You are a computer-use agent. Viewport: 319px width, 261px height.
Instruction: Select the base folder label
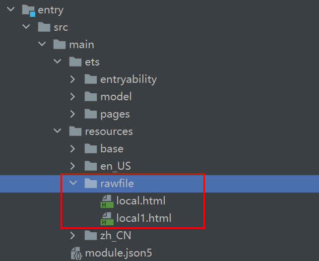click(112, 149)
